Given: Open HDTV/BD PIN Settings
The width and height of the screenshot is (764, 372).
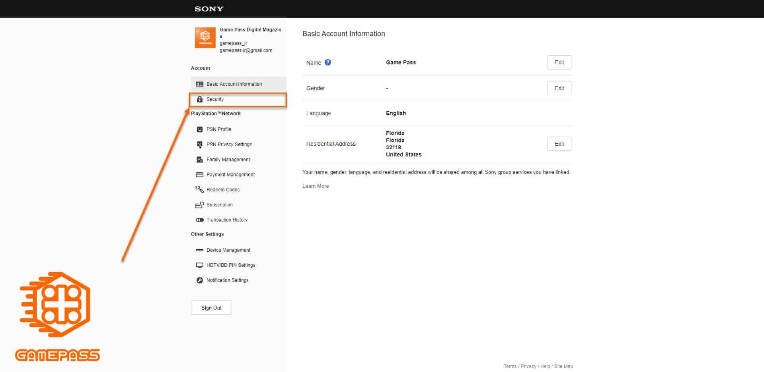Looking at the screenshot, I should click(x=239, y=265).
